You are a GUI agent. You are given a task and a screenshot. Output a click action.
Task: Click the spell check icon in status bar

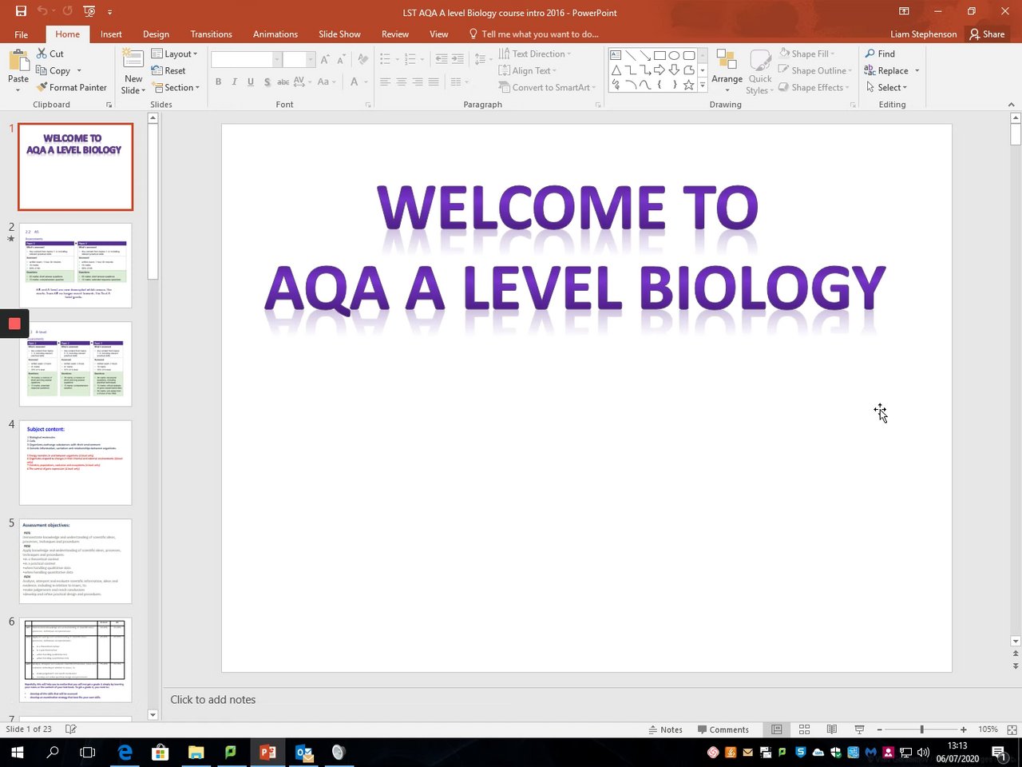pos(70,729)
